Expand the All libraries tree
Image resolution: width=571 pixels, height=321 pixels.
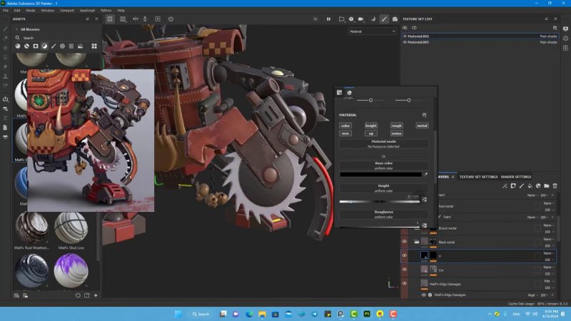point(16,29)
